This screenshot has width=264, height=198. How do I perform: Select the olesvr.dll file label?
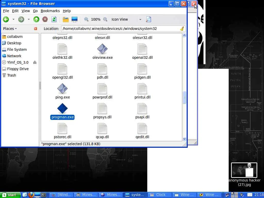[x=102, y=38]
